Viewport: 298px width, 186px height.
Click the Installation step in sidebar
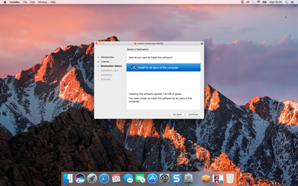pos(106,75)
